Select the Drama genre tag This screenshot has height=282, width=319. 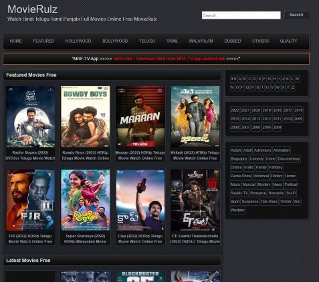click(236, 167)
